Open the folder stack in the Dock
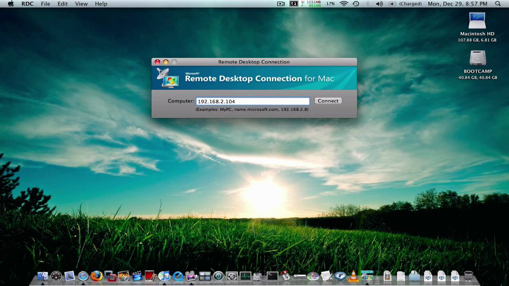 [x=414, y=276]
